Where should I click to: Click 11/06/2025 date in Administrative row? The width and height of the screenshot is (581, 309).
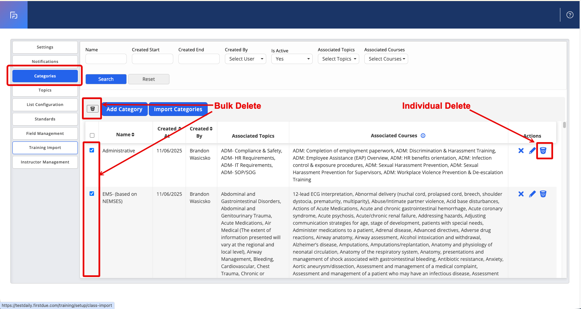tap(169, 151)
